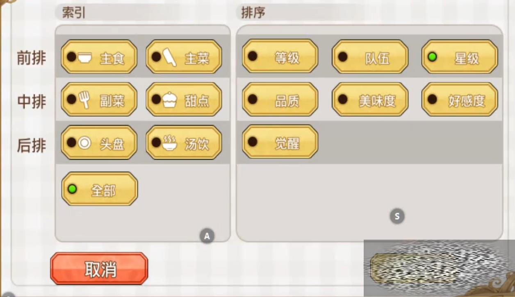
Task: Click the blurred confirm button at bottom right
Action: tap(413, 268)
